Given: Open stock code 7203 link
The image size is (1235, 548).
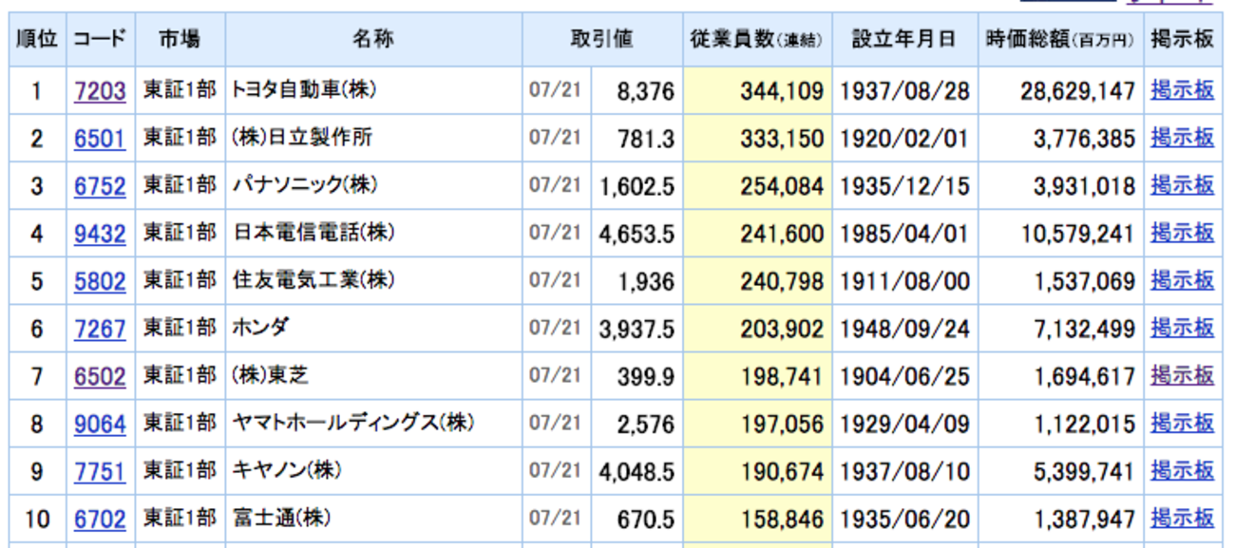Looking at the screenshot, I should 100,91.
